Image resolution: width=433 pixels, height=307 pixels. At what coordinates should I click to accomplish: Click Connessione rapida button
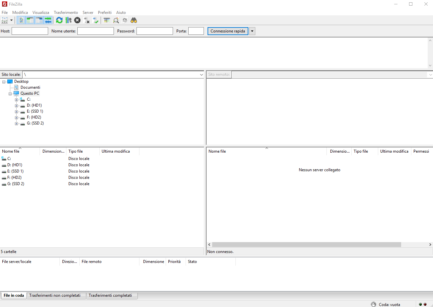click(x=228, y=31)
